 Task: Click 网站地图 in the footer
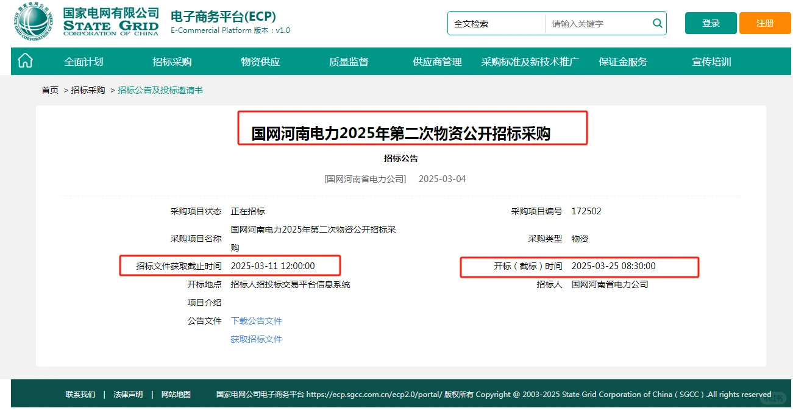[x=176, y=395]
